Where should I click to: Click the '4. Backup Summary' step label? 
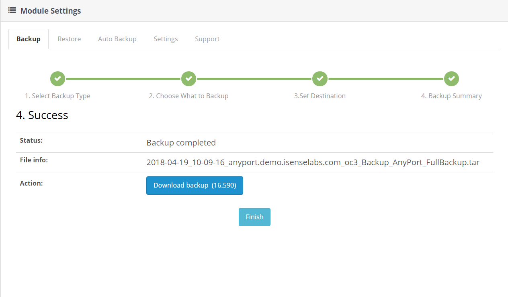click(451, 96)
